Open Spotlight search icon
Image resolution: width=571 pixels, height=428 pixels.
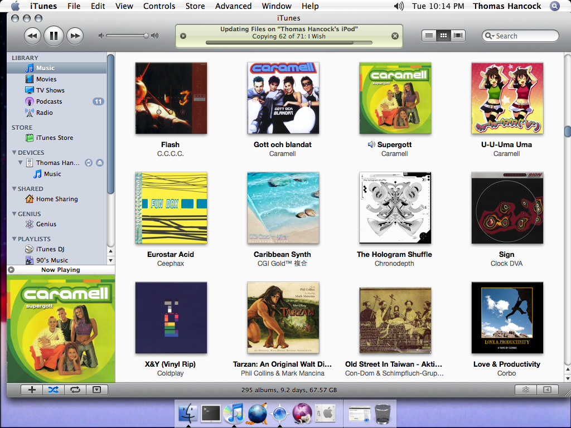click(555, 6)
